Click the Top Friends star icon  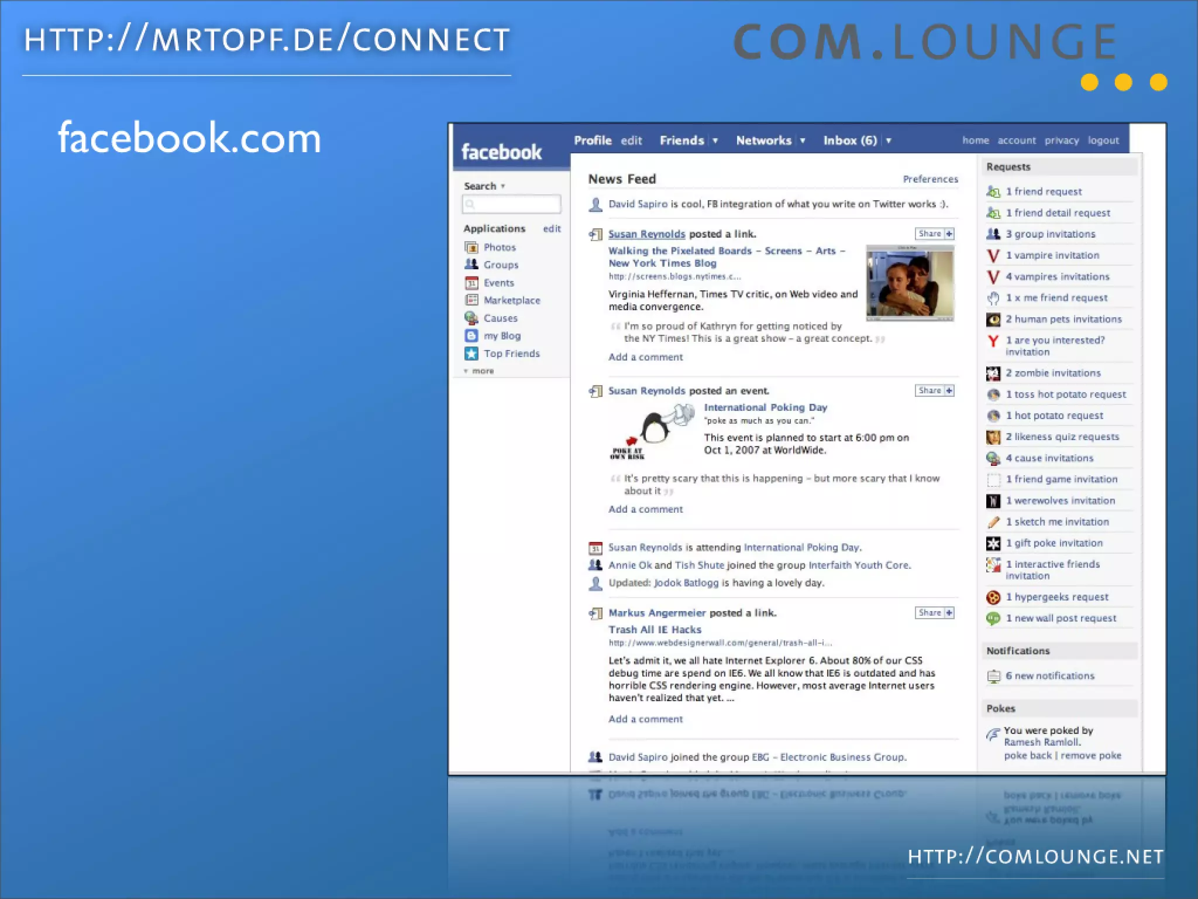point(471,354)
